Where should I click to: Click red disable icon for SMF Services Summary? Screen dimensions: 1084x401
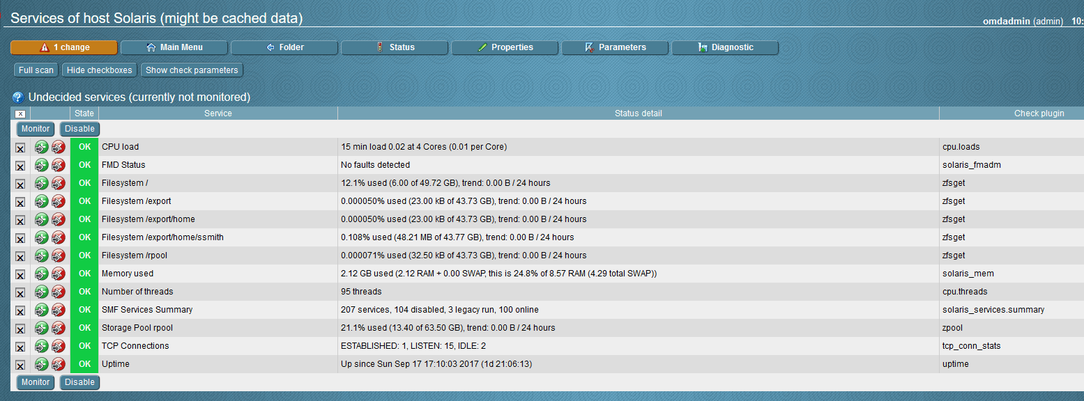tap(59, 310)
